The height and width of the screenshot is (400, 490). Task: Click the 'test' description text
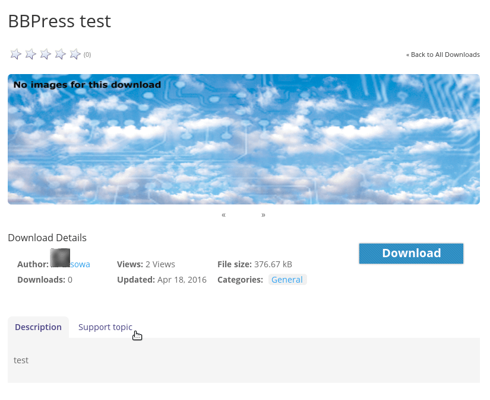coord(21,360)
